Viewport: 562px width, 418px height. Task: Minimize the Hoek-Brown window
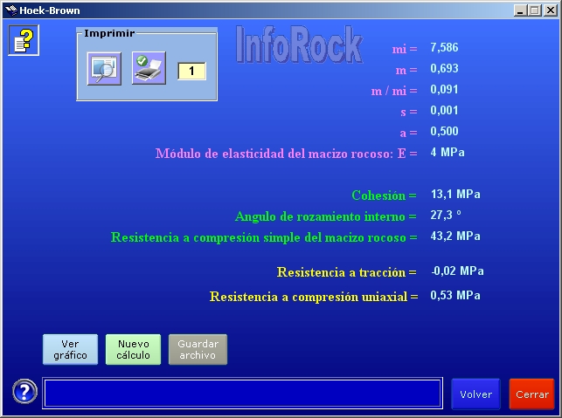pyautogui.click(x=520, y=10)
